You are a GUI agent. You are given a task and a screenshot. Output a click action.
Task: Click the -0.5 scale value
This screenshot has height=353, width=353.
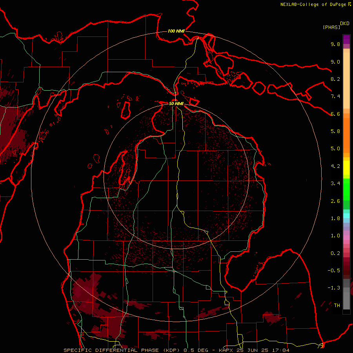[x=334, y=271]
